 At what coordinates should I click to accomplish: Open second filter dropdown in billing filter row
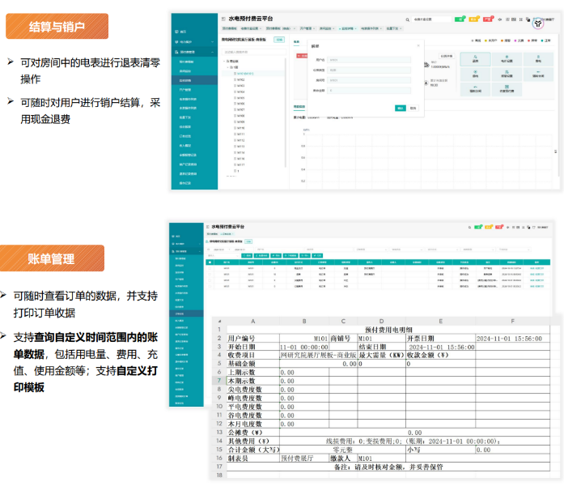point(407,249)
